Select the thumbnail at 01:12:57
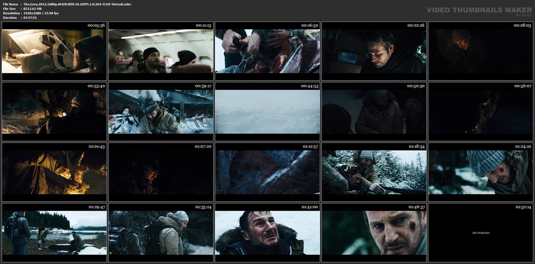This screenshot has width=535, height=264. [267, 172]
